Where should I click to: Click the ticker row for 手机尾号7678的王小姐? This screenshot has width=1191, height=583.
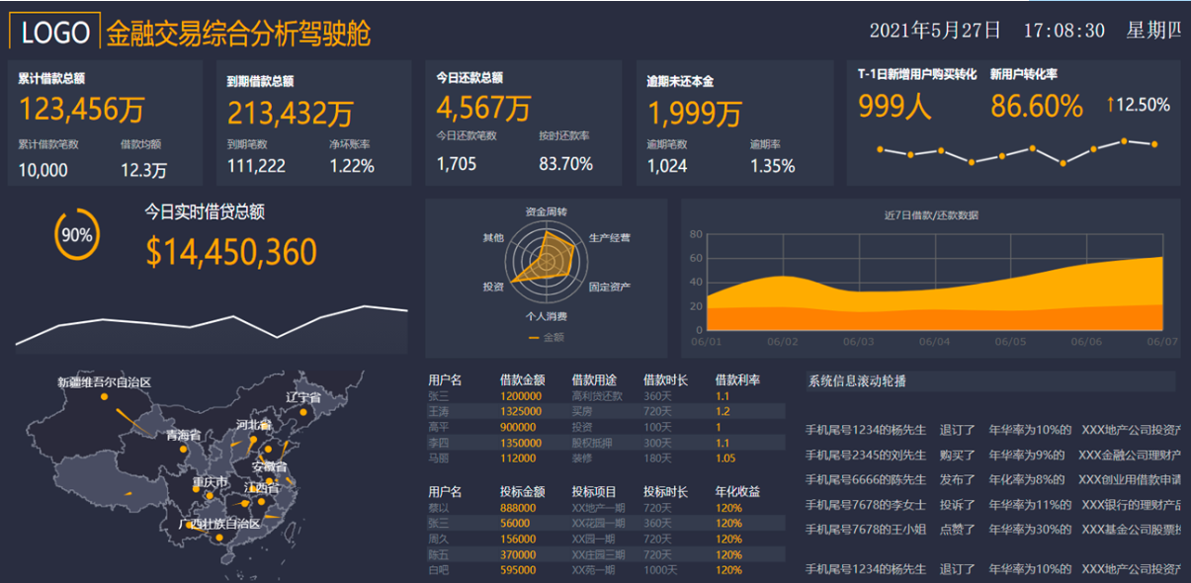tap(992, 529)
